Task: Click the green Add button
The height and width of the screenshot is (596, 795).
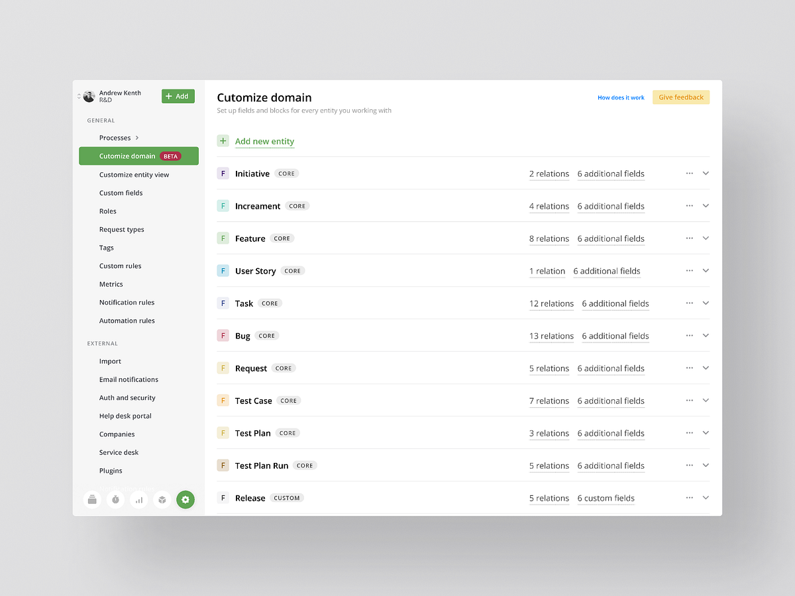Action: pyautogui.click(x=178, y=97)
